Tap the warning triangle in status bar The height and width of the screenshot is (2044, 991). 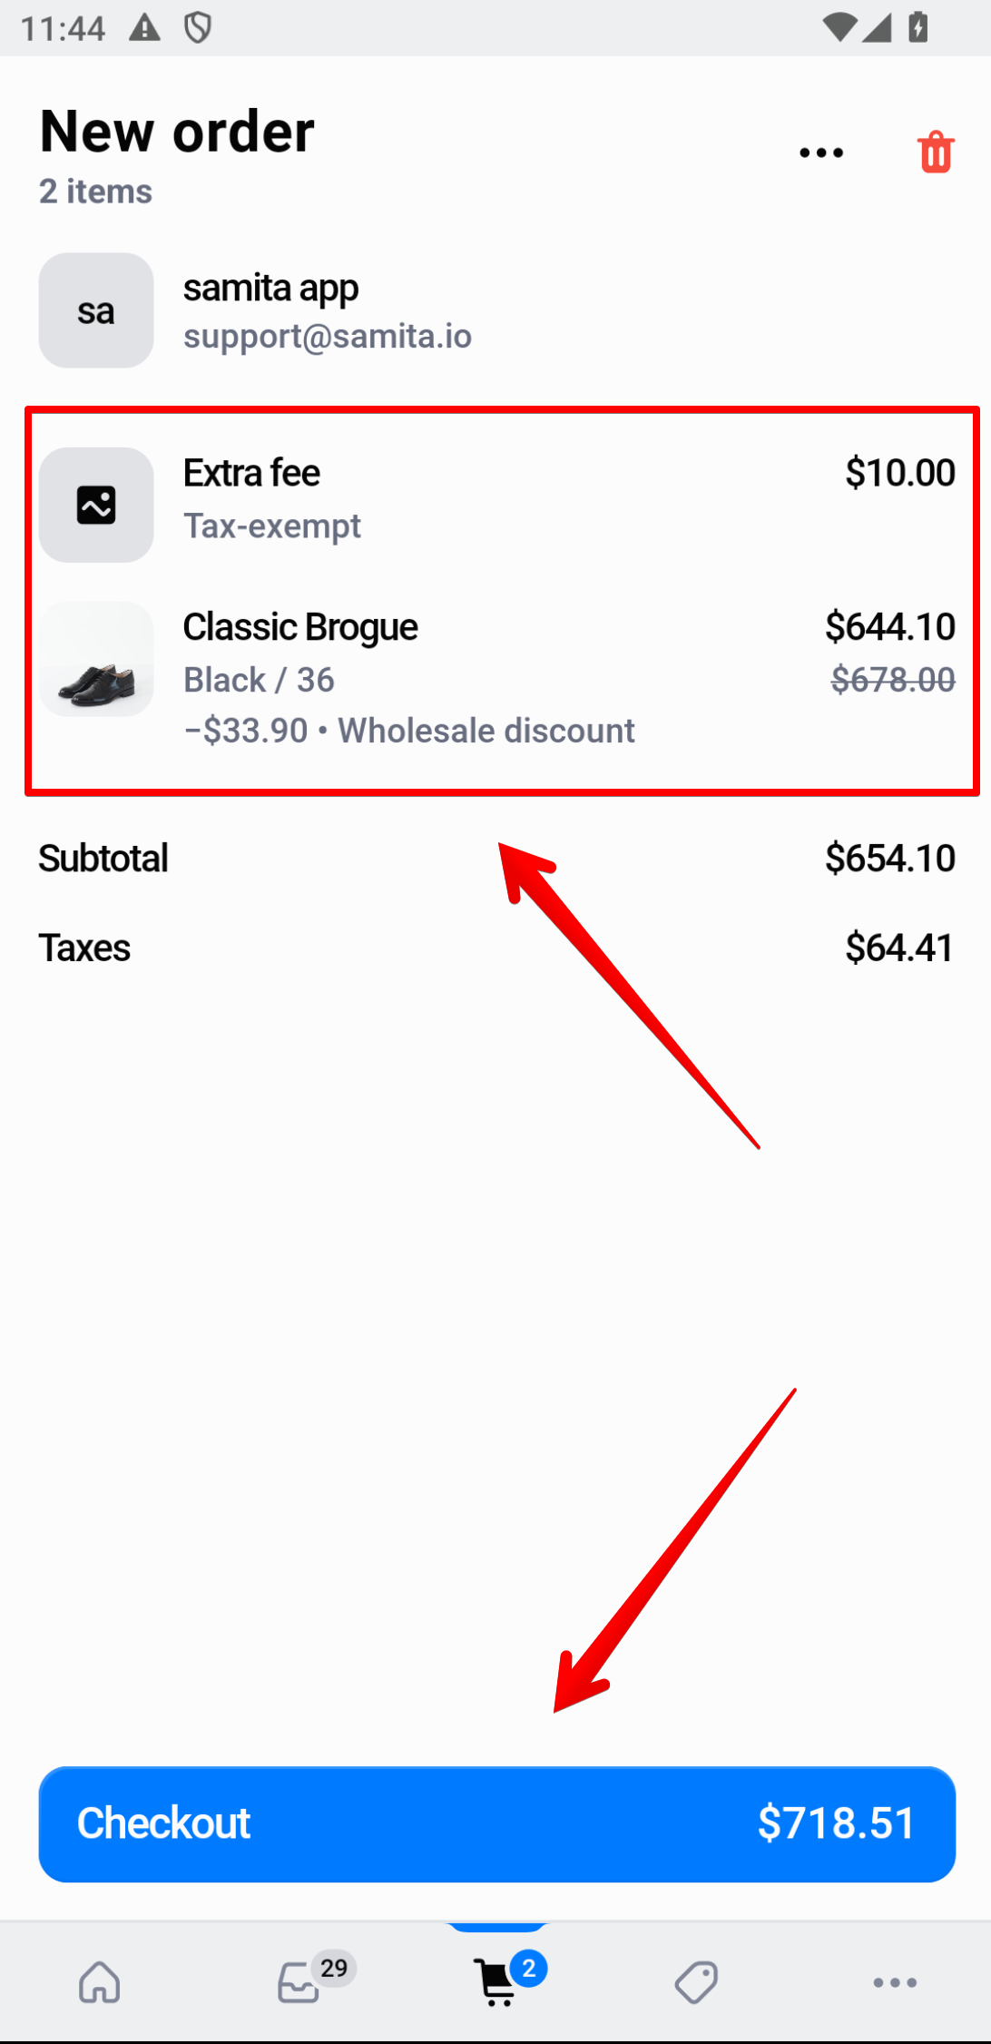(144, 28)
